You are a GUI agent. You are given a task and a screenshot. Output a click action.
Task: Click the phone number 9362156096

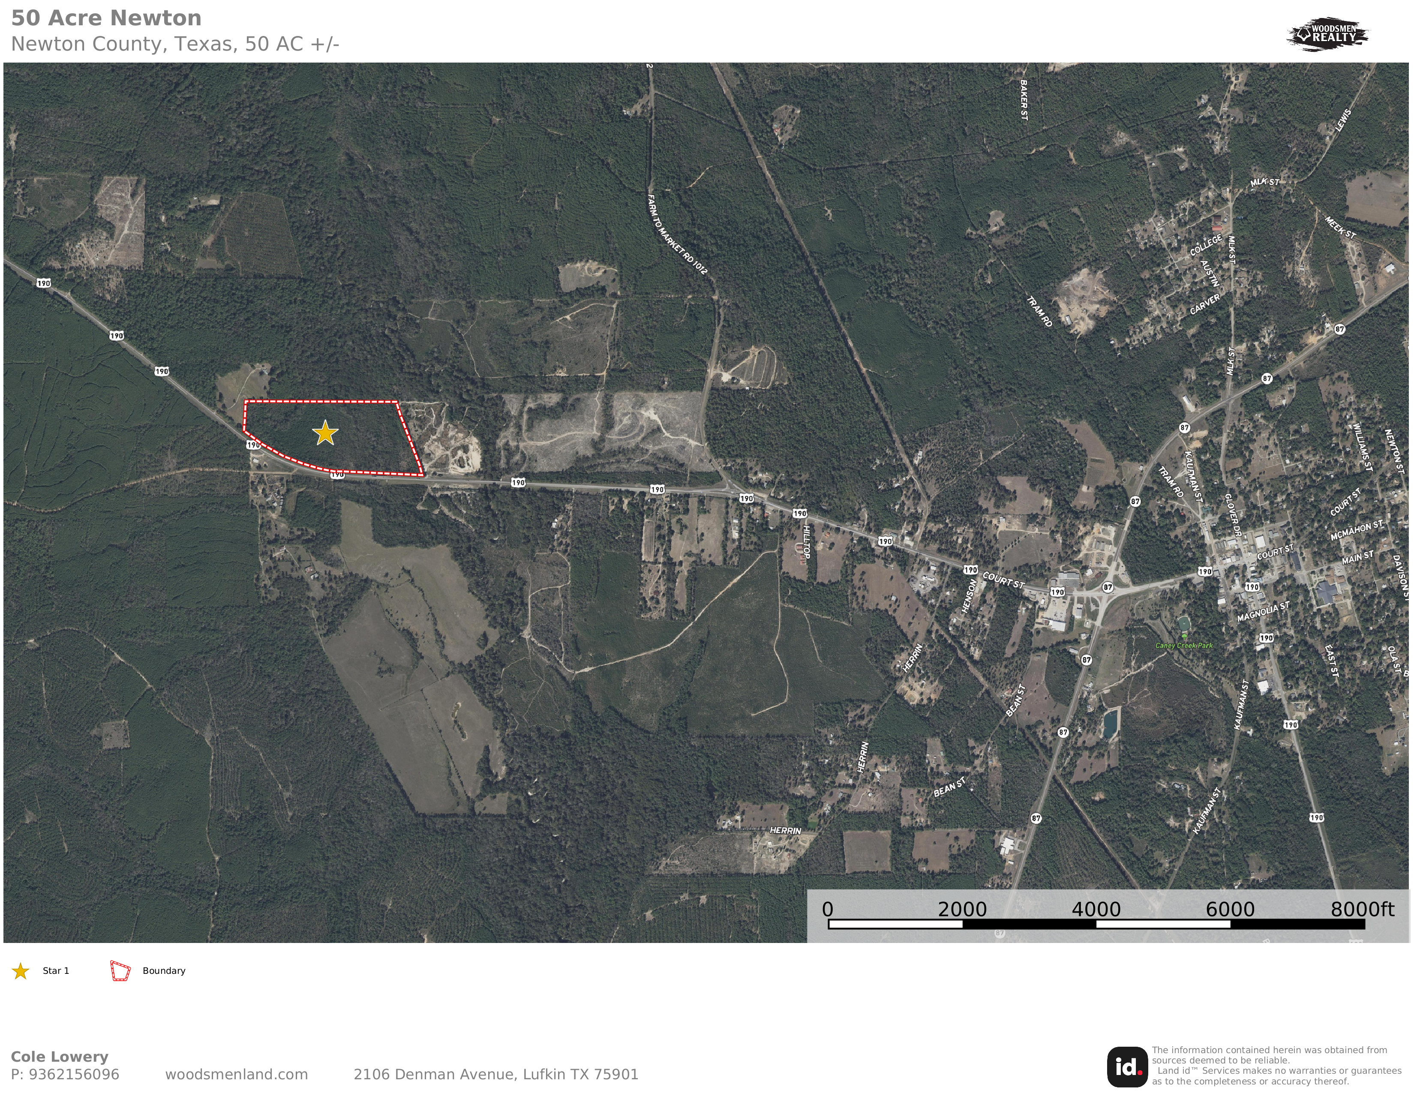[65, 1074]
